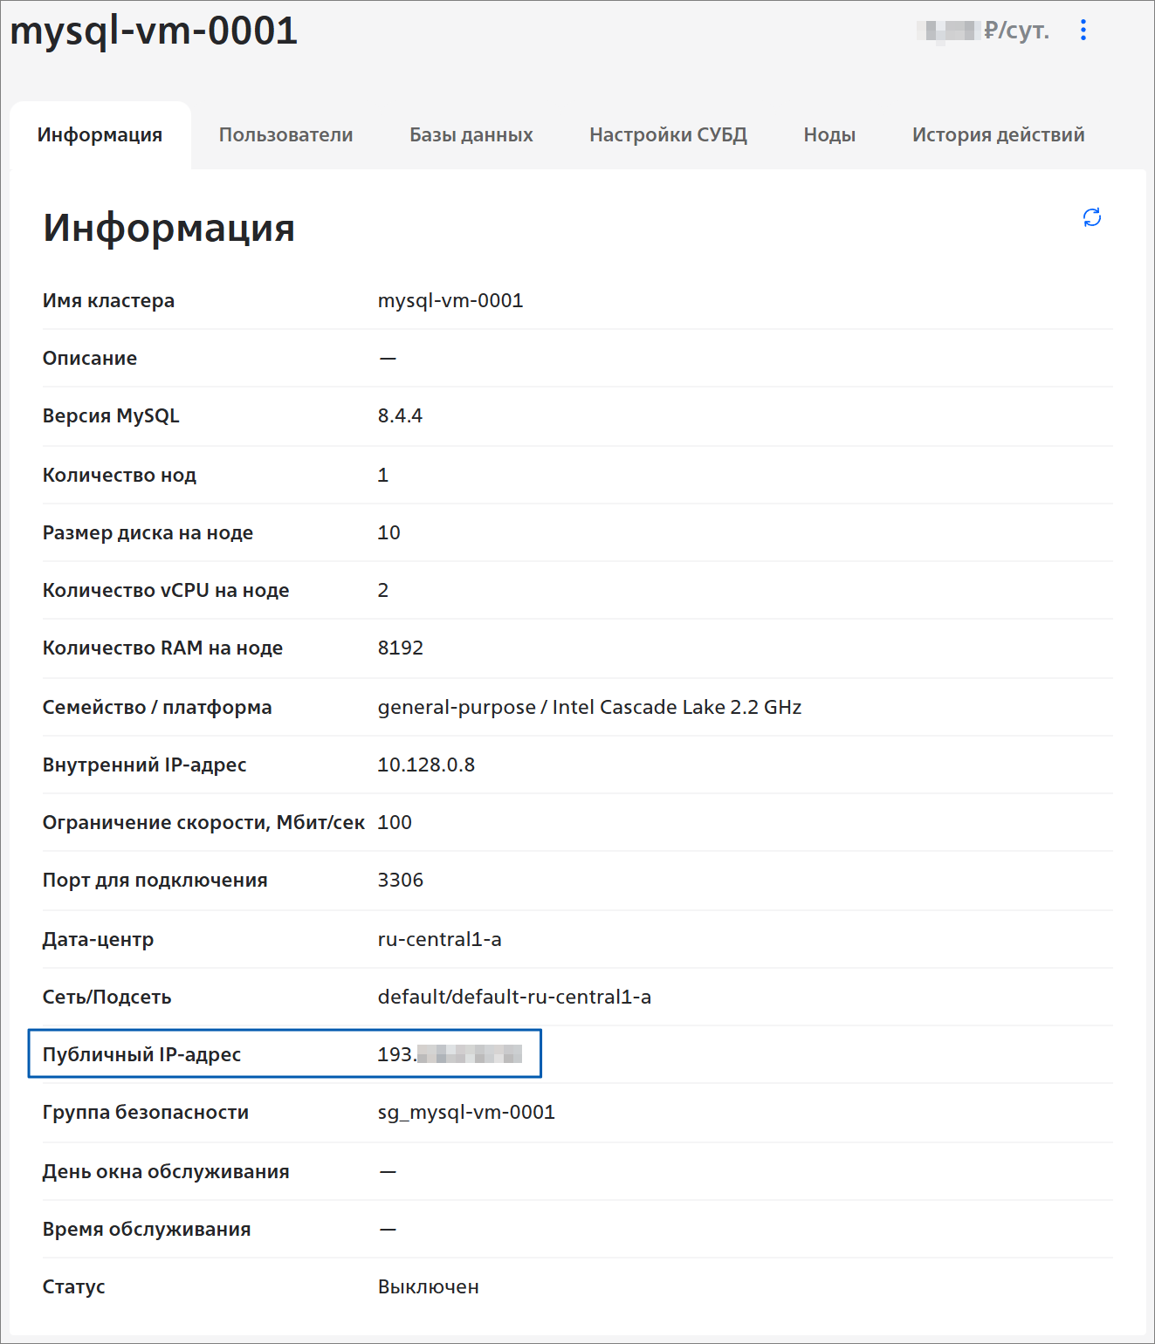Click the Семейство / платформа label

click(157, 707)
